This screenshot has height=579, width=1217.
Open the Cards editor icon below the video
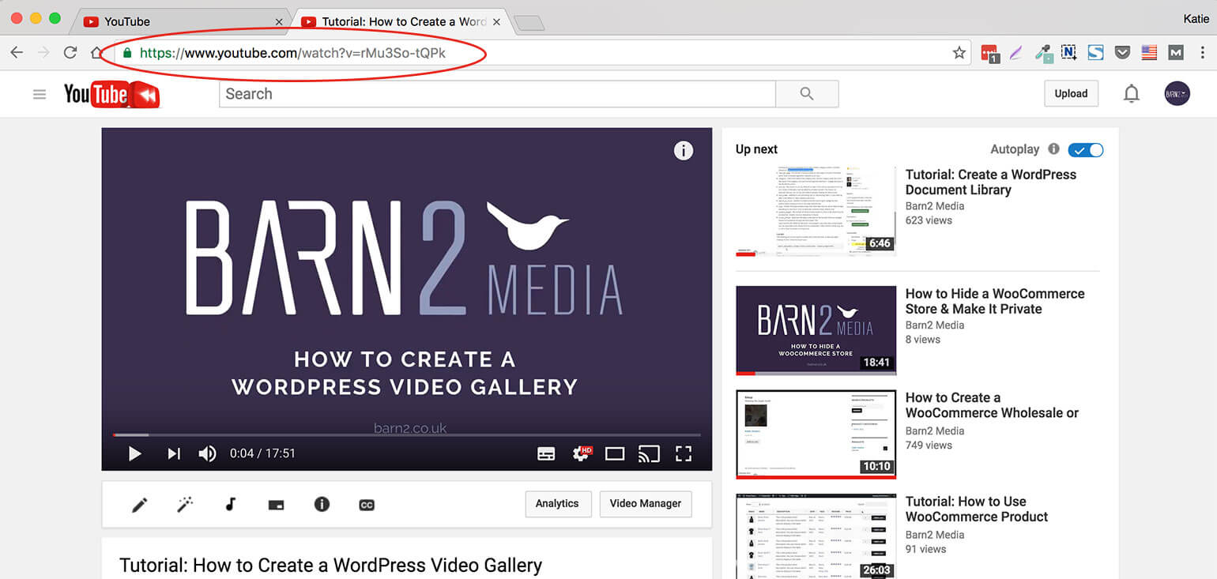pyautogui.click(x=275, y=504)
